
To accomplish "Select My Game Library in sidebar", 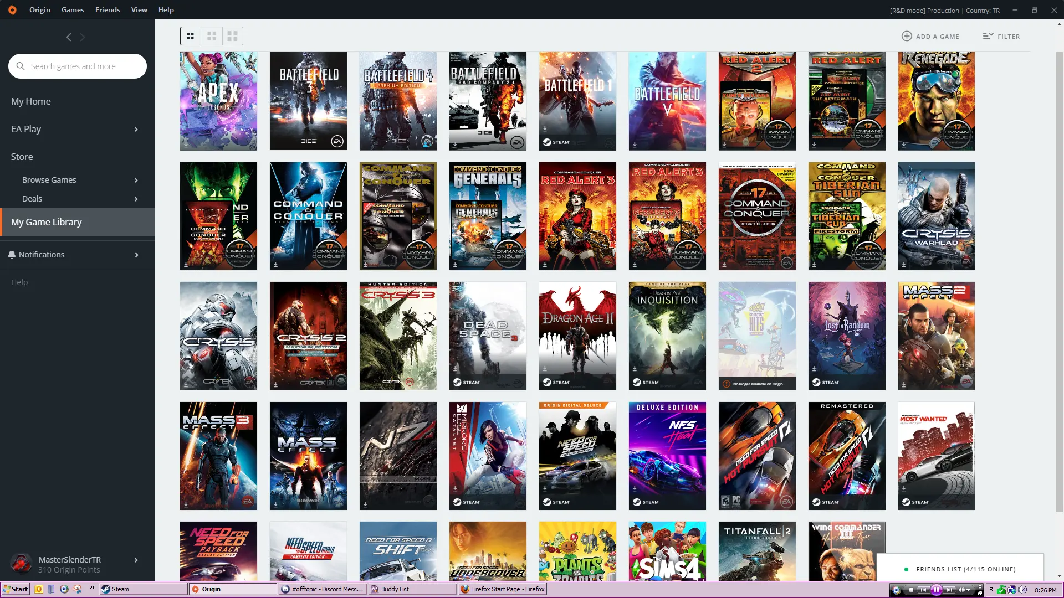I will tap(78, 222).
